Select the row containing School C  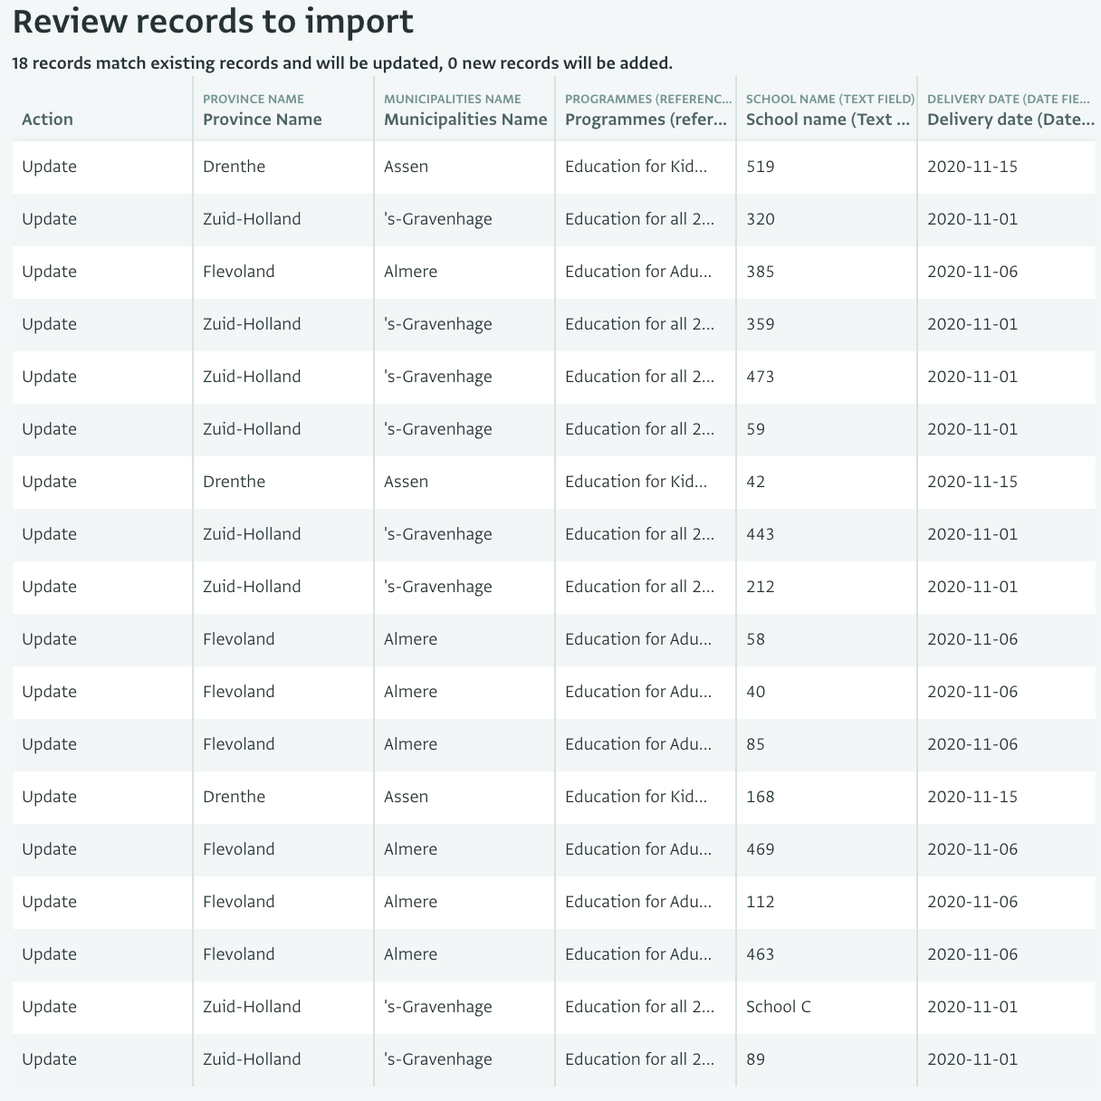coord(779,1007)
